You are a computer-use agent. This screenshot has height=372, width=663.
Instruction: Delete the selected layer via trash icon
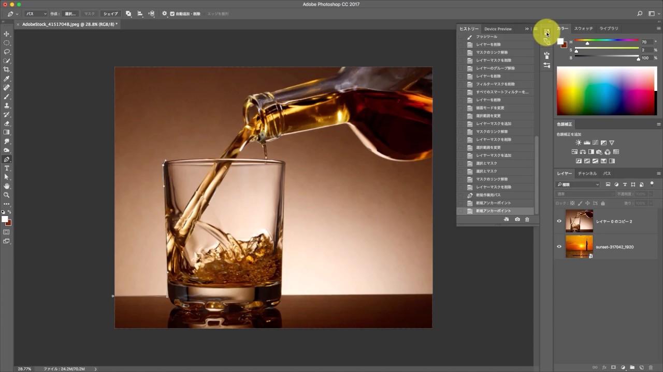[651, 367]
